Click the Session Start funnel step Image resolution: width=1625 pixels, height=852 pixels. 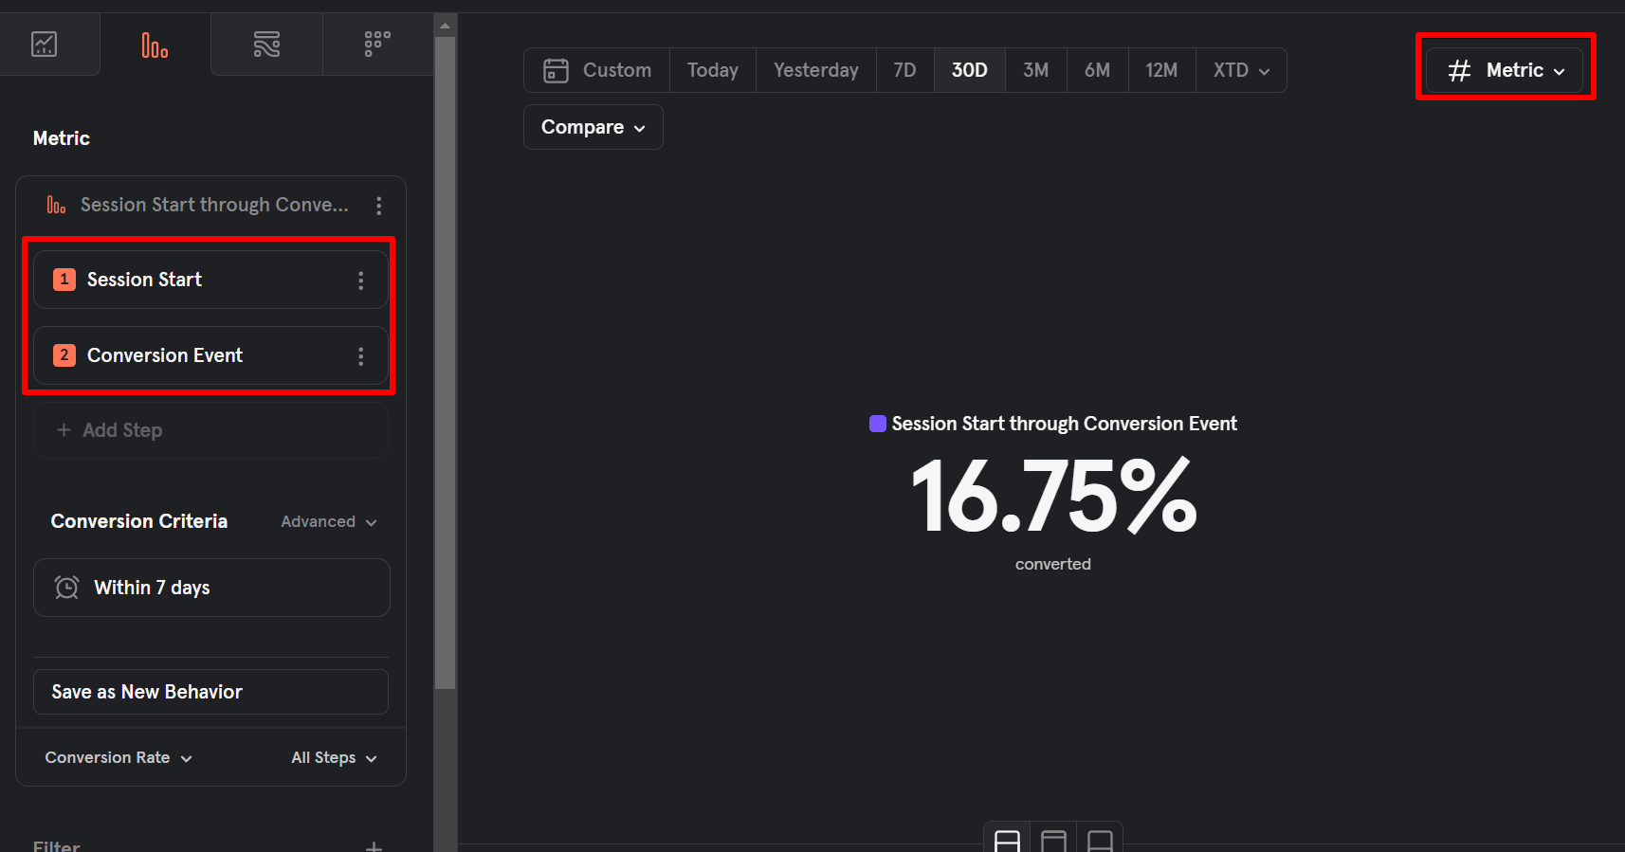click(x=210, y=280)
